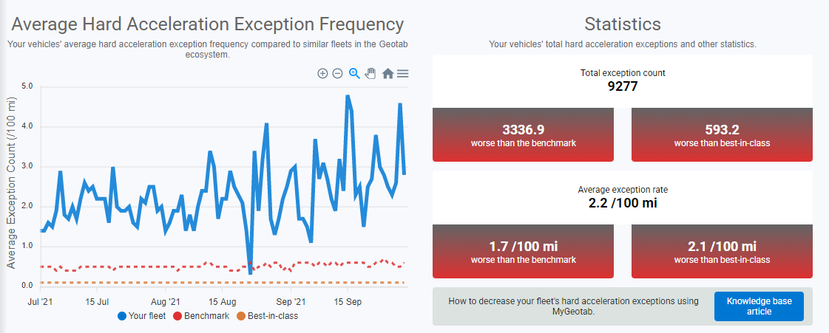Viewport: 829px width, 333px height.
Task: Open the chart hamburger export menu
Action: click(x=403, y=73)
